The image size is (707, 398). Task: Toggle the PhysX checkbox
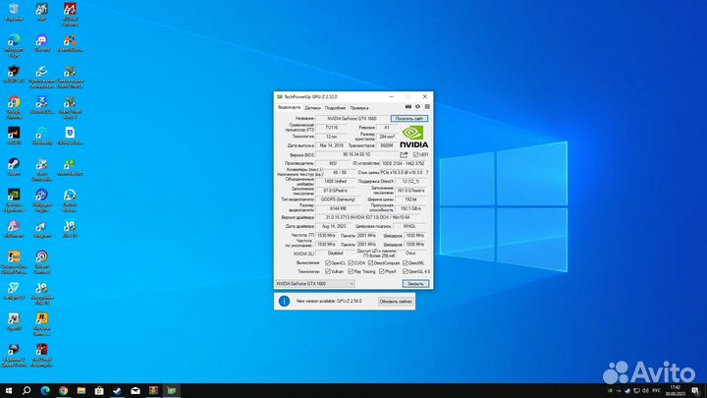tap(382, 271)
